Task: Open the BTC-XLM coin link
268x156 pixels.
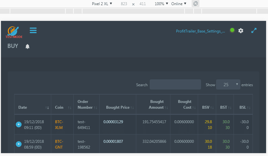Action: point(59,124)
